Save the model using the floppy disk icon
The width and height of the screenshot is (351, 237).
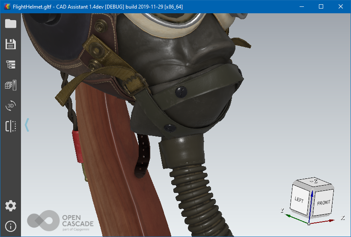(x=11, y=44)
